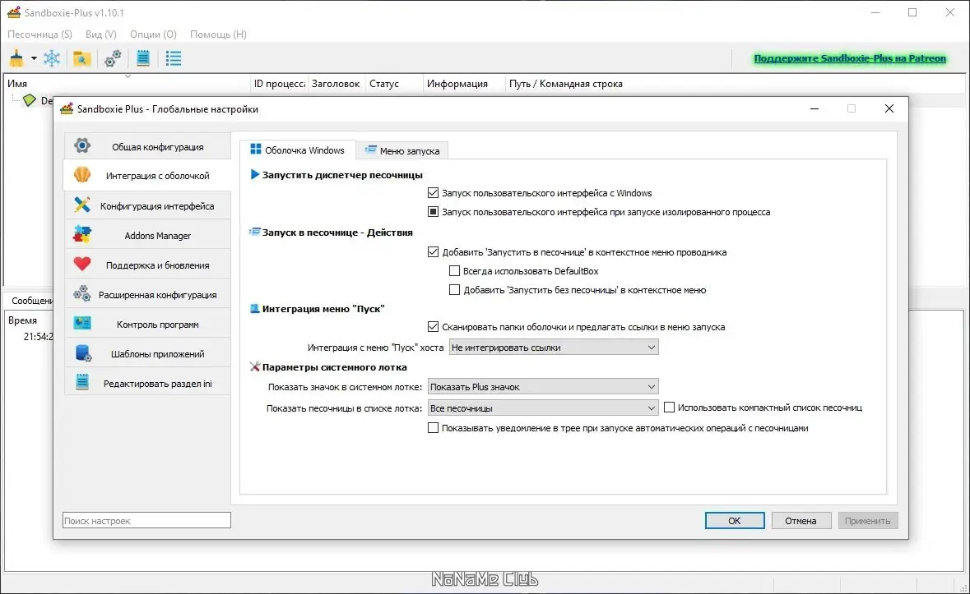Click the blue list view toolbar icon
This screenshot has height=594, width=970.
click(172, 58)
